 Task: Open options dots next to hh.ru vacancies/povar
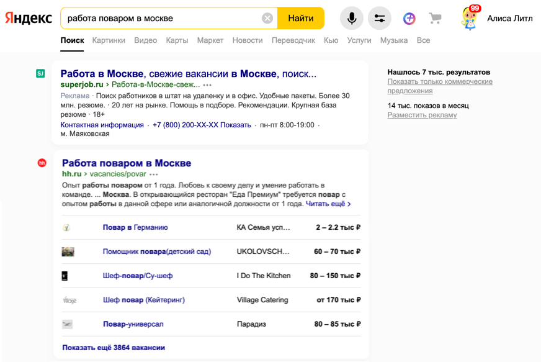(x=154, y=174)
